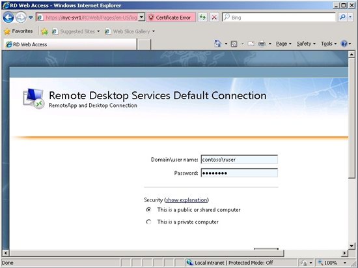Click the magnifier Search button

click(342, 18)
